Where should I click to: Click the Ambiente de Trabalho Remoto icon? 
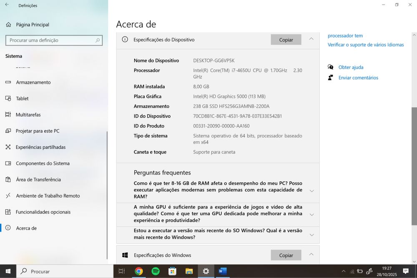point(8,195)
